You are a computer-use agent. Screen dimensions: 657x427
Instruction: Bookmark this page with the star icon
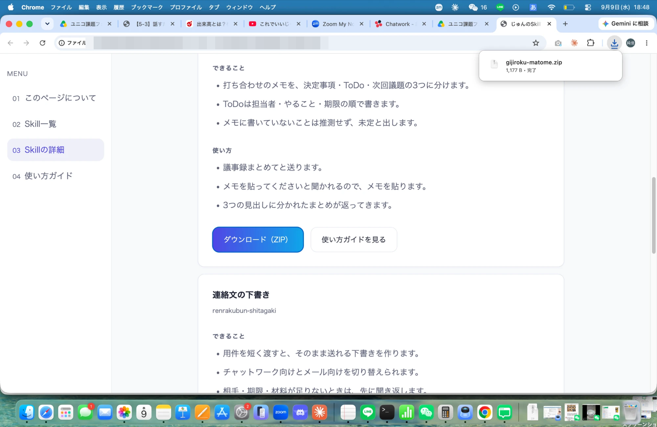tap(536, 43)
